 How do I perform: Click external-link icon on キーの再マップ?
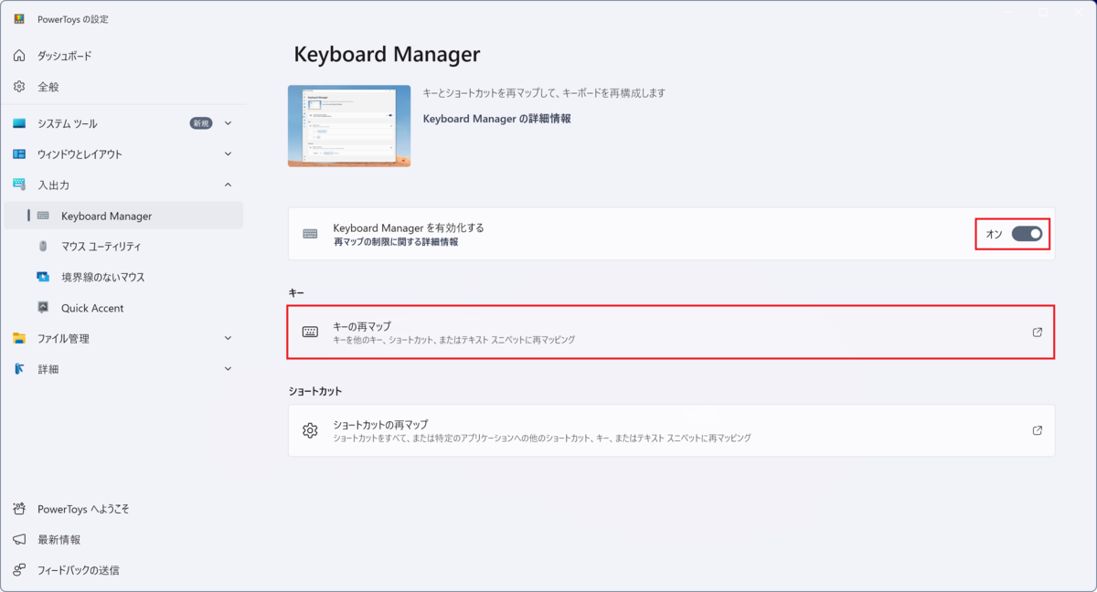(x=1037, y=333)
